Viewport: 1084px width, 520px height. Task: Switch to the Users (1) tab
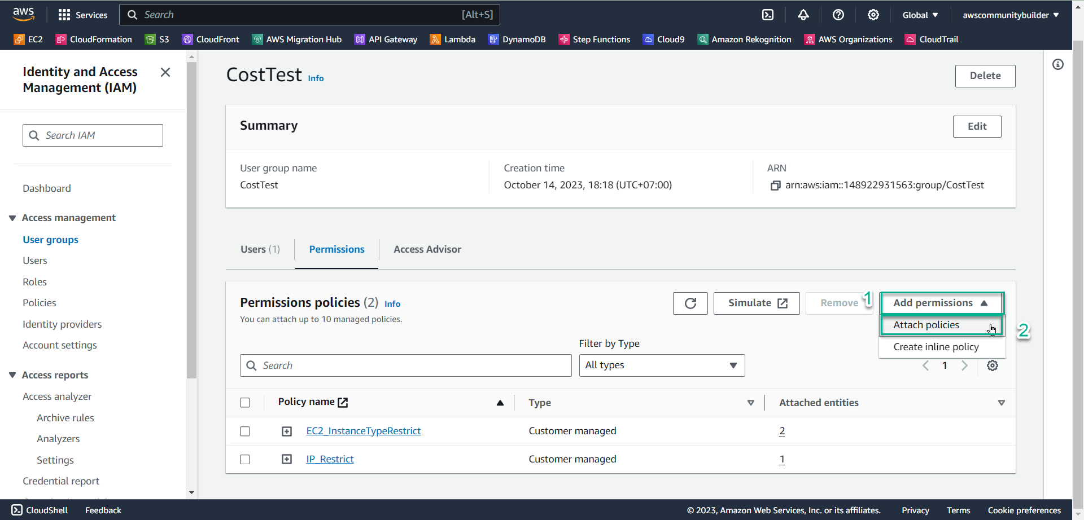point(260,249)
